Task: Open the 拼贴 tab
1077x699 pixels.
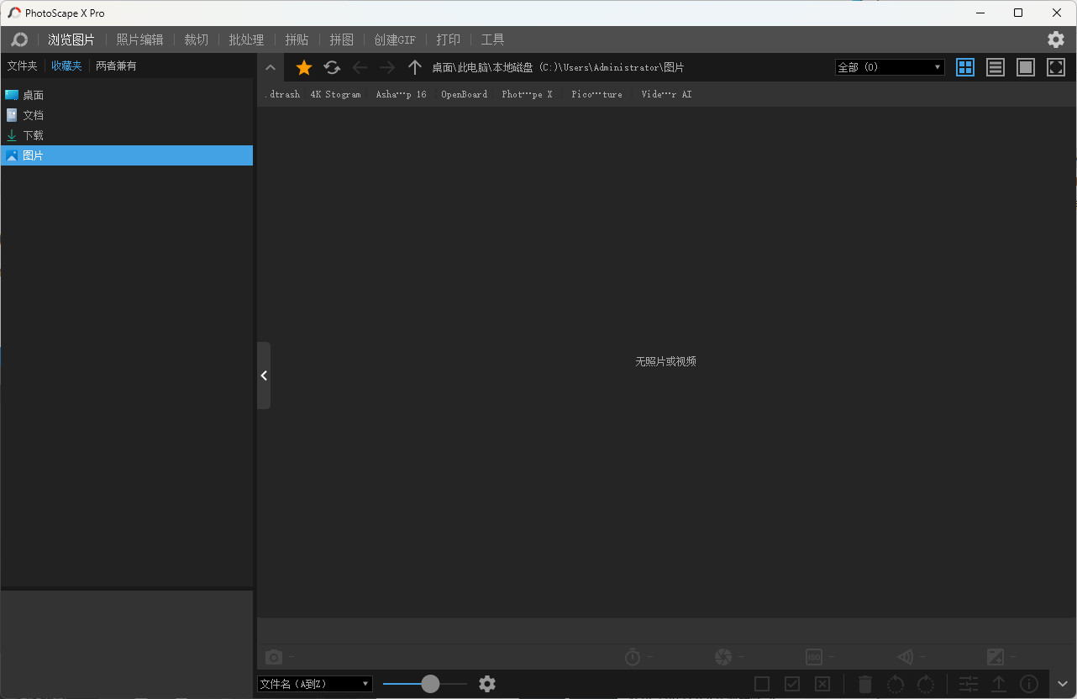Action: [297, 39]
